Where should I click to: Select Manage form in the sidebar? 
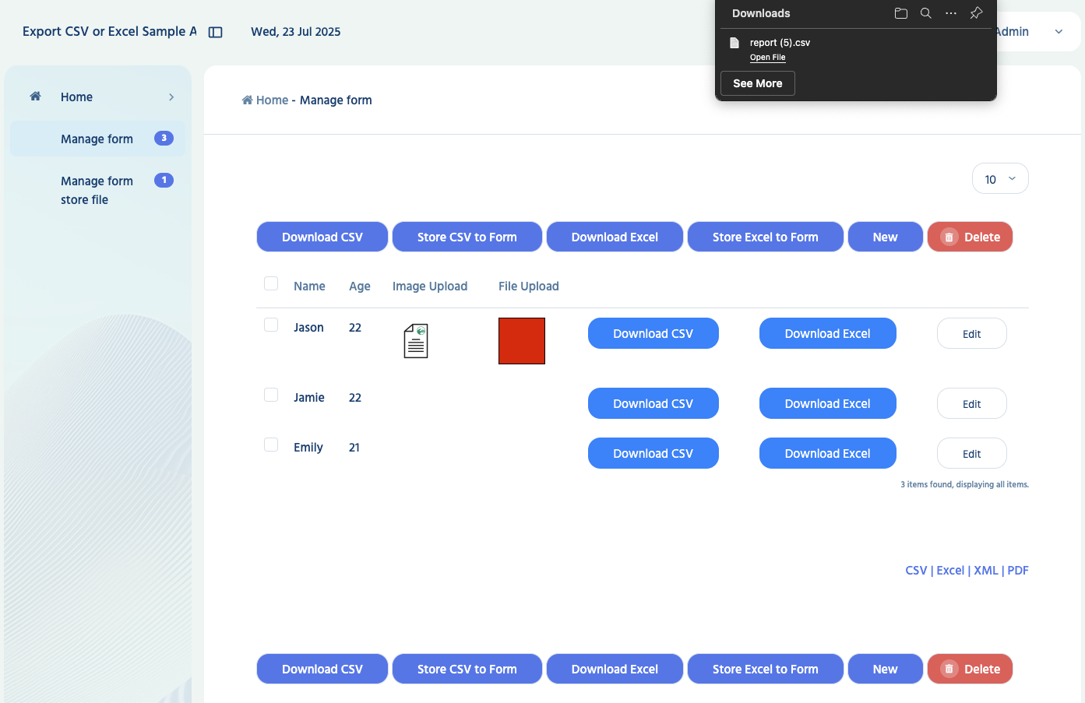click(x=97, y=139)
